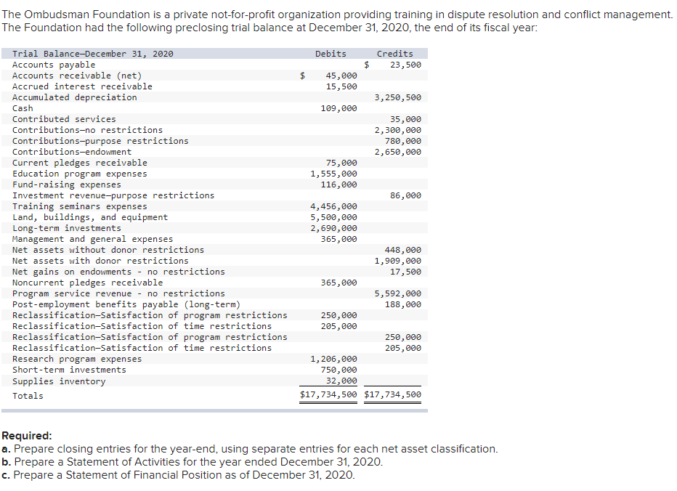The width and height of the screenshot is (677, 491).
Task: Select the credit value 3,250,500
Action: point(397,97)
